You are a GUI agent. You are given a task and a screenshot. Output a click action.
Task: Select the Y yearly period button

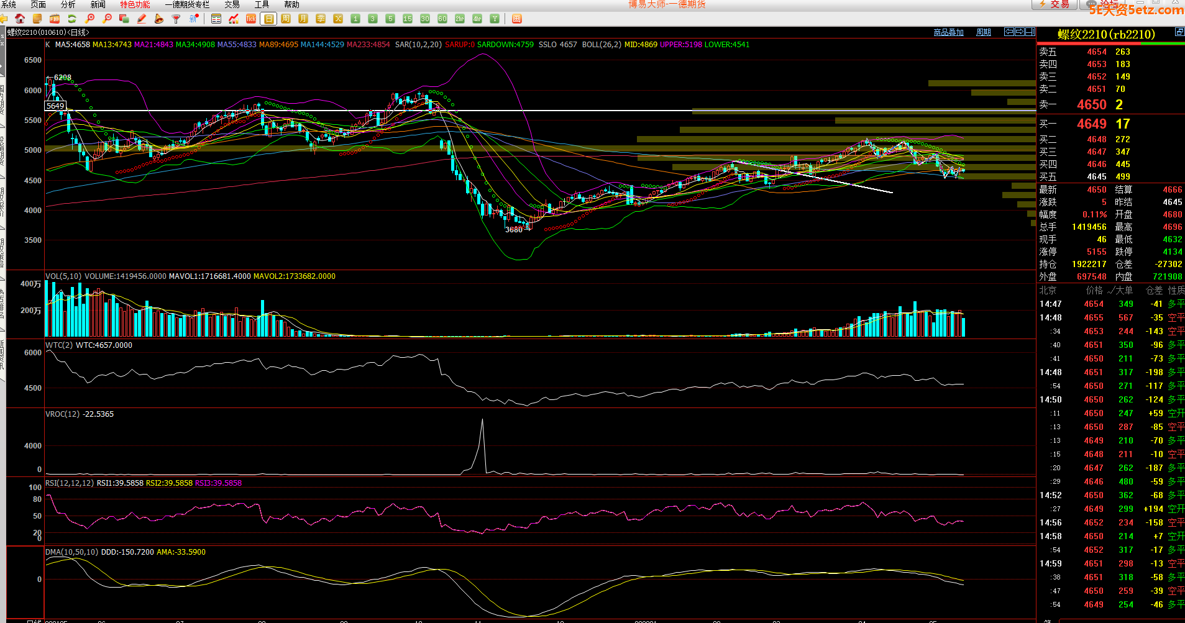pyautogui.click(x=495, y=19)
